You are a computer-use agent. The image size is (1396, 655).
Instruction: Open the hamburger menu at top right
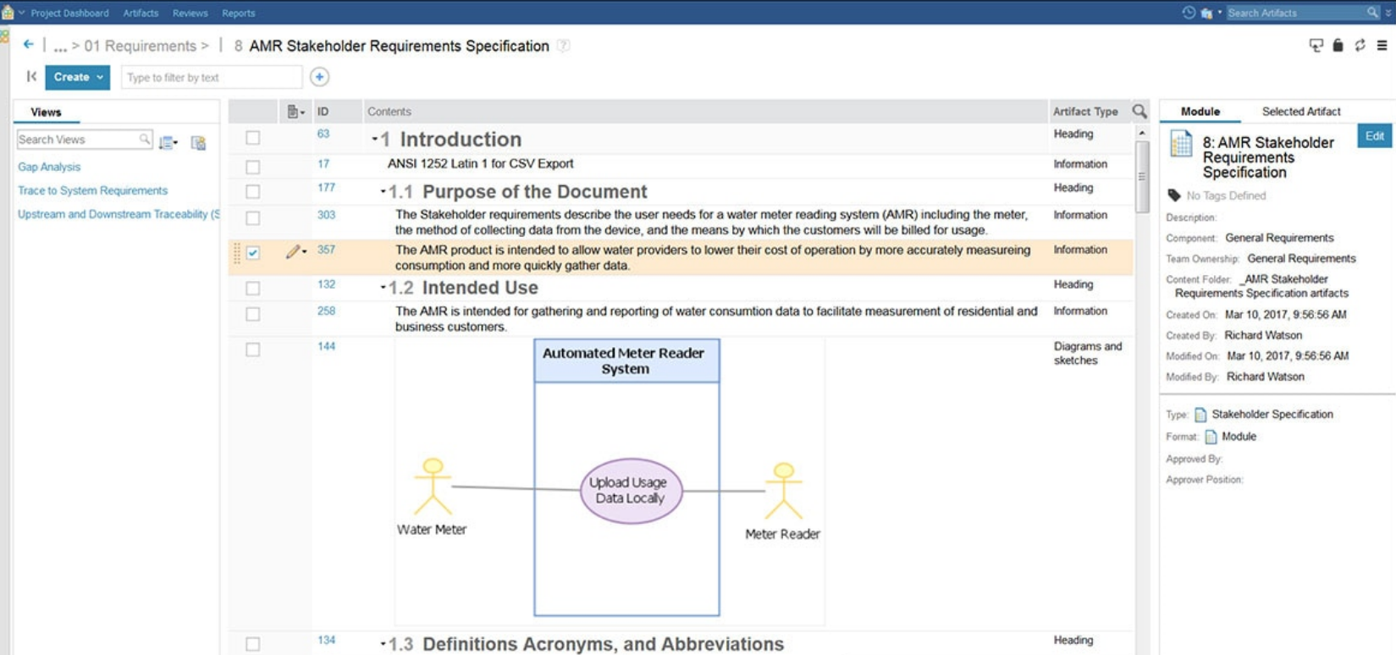point(1382,46)
